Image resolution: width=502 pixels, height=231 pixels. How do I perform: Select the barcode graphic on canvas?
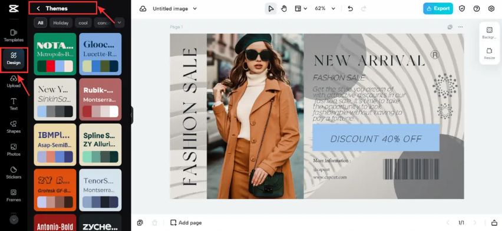[x=411, y=169]
